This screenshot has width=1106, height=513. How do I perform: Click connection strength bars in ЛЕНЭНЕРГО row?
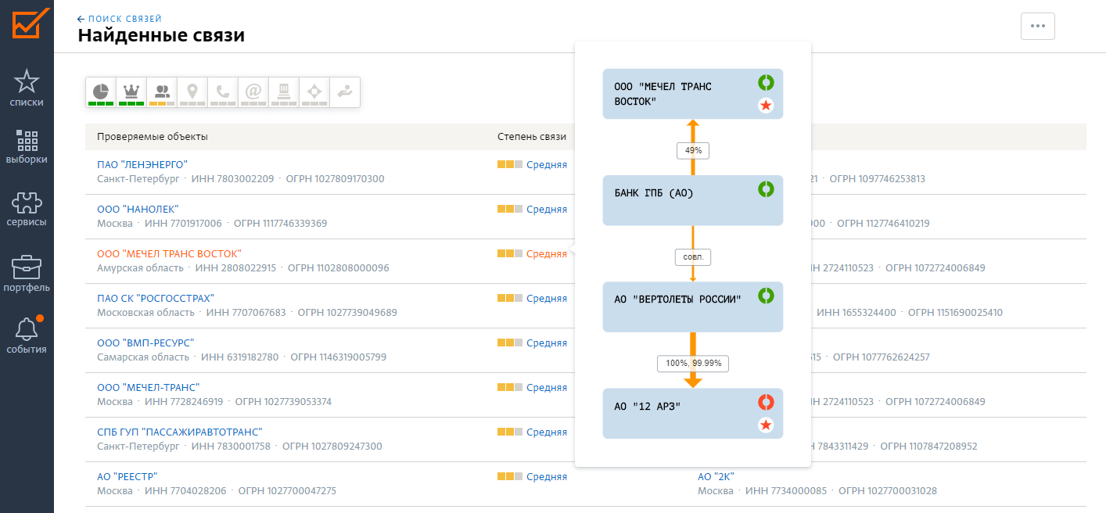coord(509,164)
